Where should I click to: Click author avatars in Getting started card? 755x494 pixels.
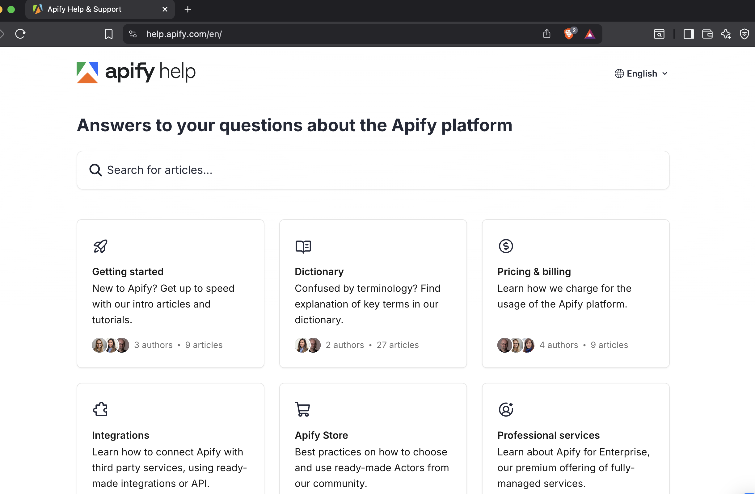[x=110, y=345]
